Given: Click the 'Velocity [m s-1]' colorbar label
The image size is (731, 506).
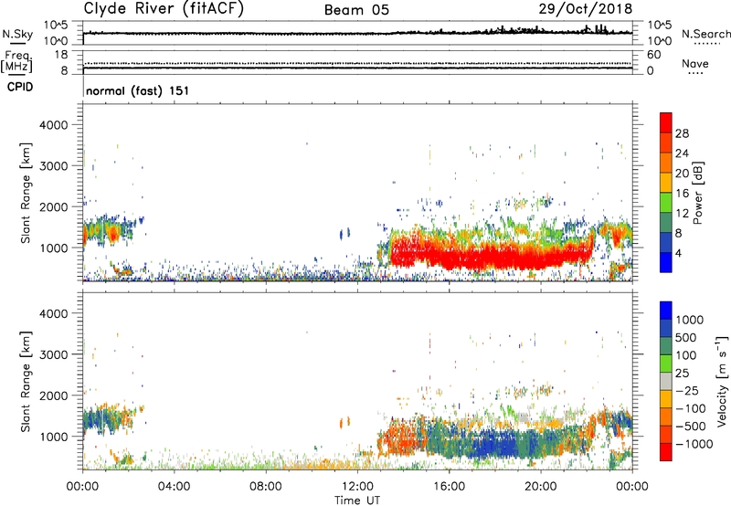Looking at the screenshot, I should tap(722, 381).
